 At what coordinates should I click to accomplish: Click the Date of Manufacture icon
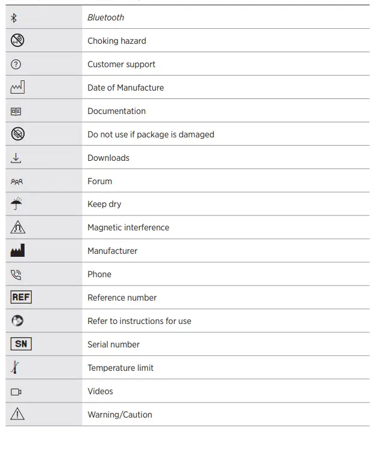[x=17, y=88]
